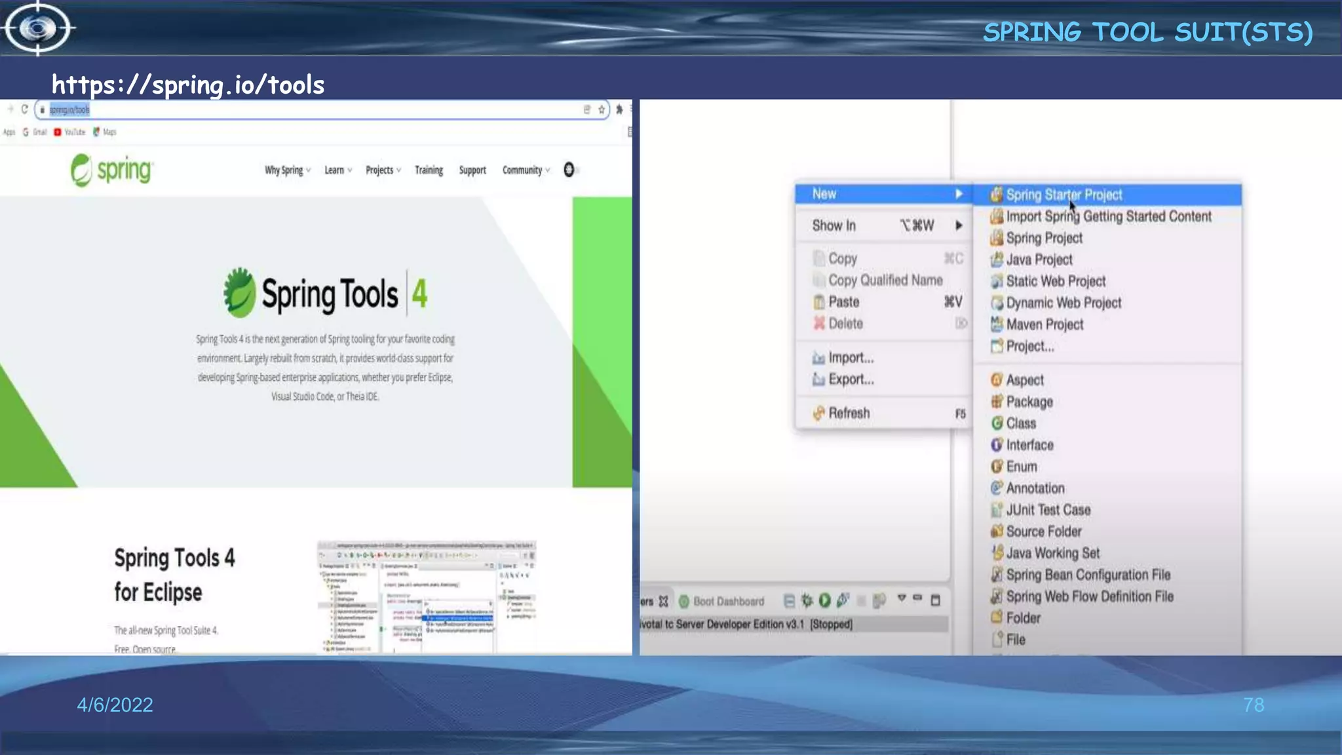The height and width of the screenshot is (755, 1342).
Task: Click the Spring logo on website
Action: [x=111, y=170]
